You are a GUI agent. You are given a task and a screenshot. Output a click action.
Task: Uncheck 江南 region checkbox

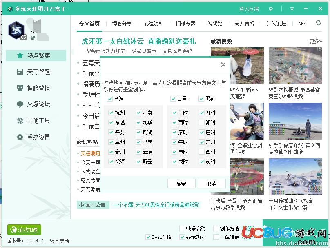click(138, 113)
